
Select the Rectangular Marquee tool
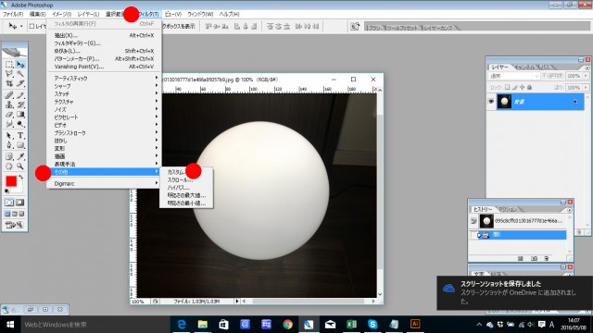tap(9, 65)
